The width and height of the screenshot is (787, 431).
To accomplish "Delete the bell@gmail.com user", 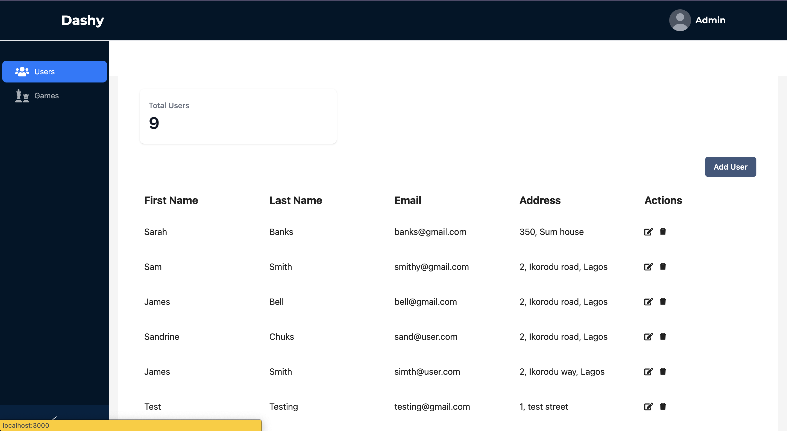I will coord(663,302).
